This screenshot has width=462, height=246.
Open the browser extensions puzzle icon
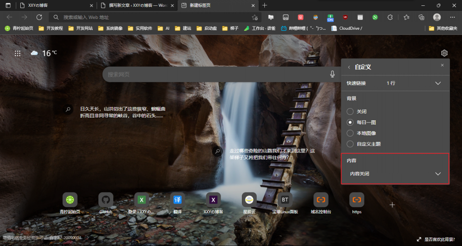[x=390, y=17]
